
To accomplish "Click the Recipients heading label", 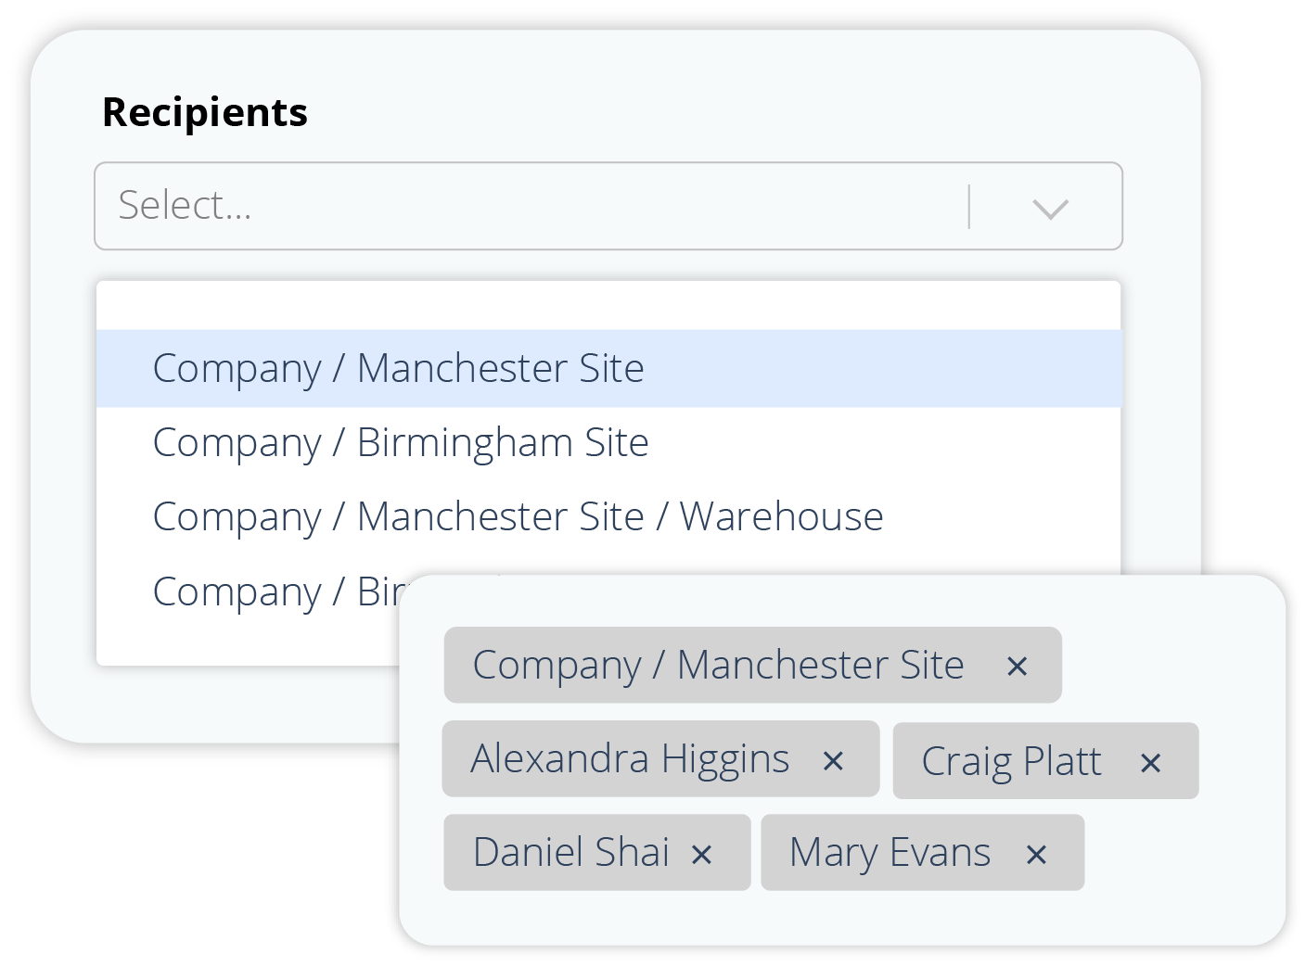I will coord(205,112).
